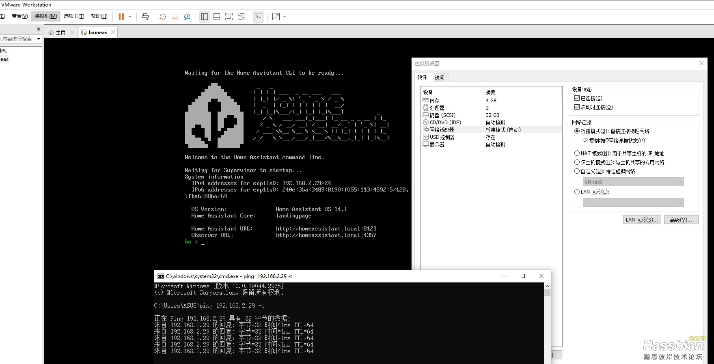714x364 pixels.
Task: Select NAT 模式(N) radio button
Action: (577, 153)
